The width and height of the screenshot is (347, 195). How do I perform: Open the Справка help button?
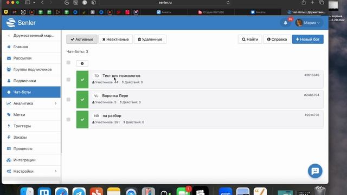(x=277, y=40)
